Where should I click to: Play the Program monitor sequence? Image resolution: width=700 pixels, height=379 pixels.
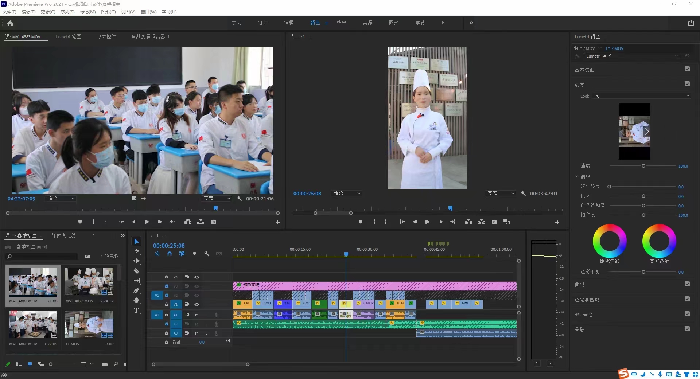point(427,222)
